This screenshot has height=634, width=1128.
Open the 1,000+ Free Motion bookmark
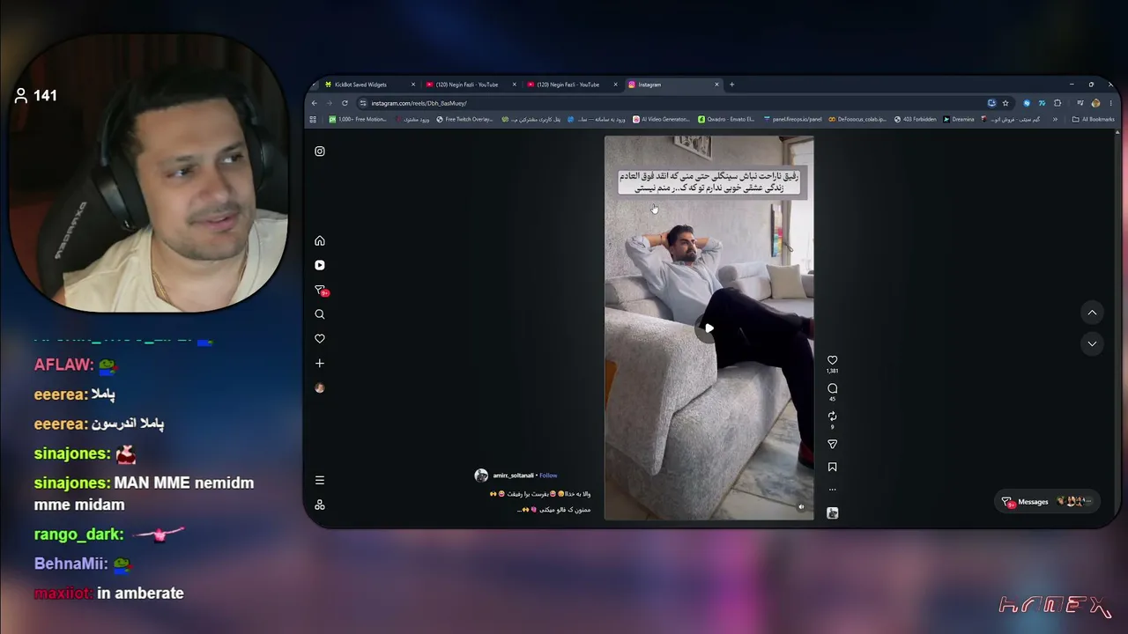358,120
